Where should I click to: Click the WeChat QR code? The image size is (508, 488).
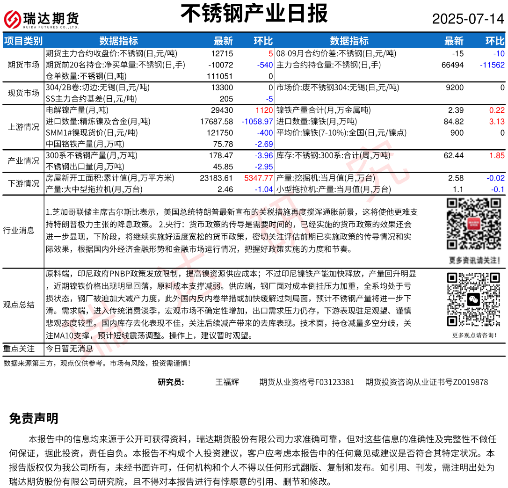click(474, 299)
